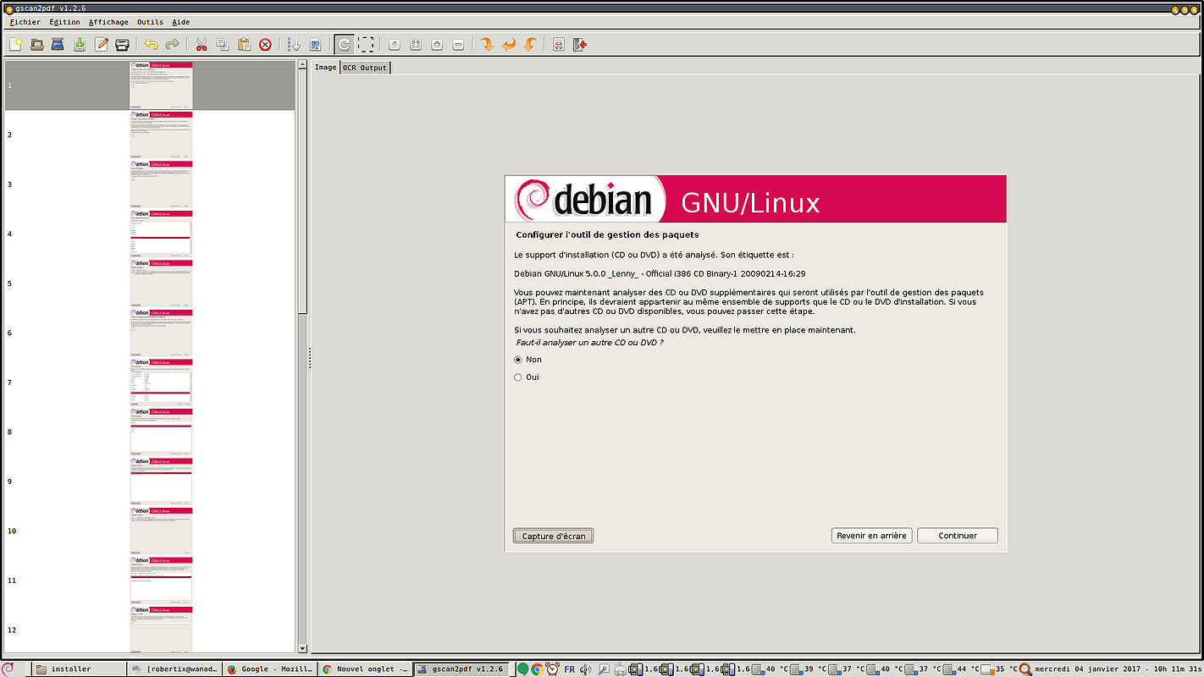Rotate the page 90 degrees counterclockwise
Screen dimensions: 1204x677
[x=530, y=44]
